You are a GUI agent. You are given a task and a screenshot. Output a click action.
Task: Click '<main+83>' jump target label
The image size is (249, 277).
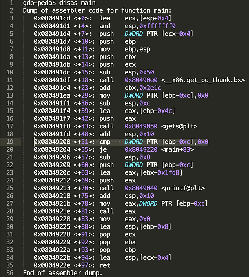(177, 150)
